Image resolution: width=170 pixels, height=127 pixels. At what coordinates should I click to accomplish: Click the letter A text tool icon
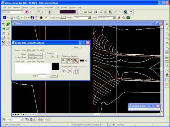167,43
